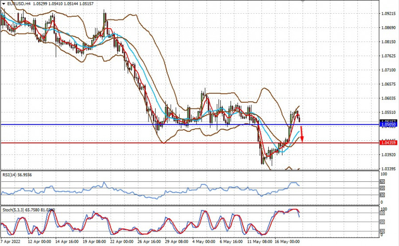The image size is (399, 246).
Task: Click the 1.07100 price axis label
Action: point(388,70)
